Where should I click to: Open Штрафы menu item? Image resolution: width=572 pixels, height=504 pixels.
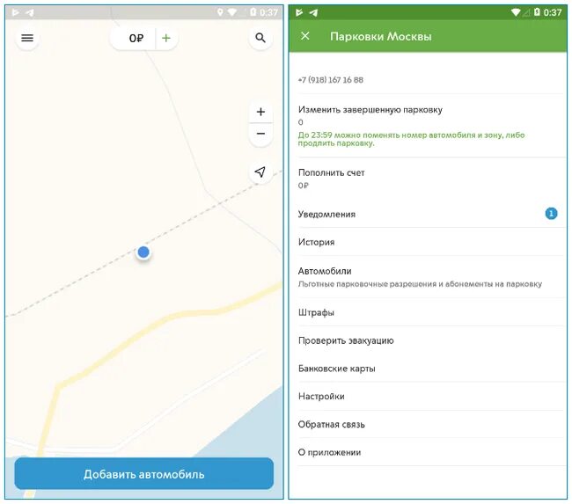click(x=431, y=312)
